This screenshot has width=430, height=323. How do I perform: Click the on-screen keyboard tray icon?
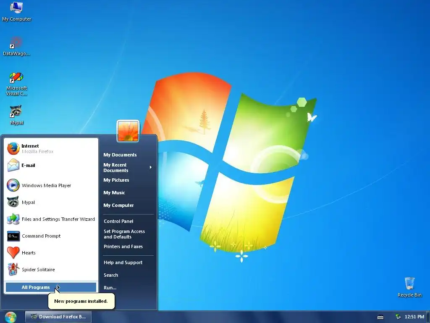click(380, 317)
